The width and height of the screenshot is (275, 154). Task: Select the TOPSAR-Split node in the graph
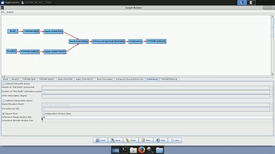tap(31, 31)
